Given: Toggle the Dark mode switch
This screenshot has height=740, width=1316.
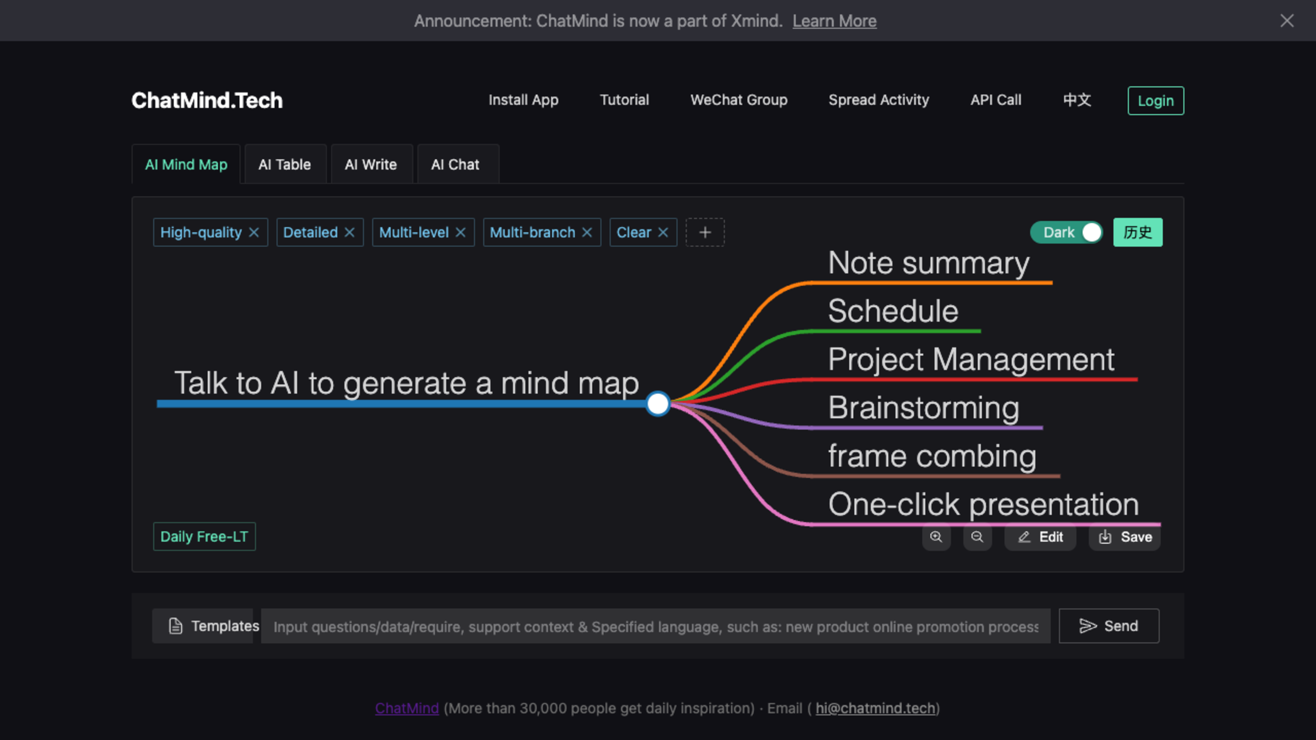Looking at the screenshot, I should click(1066, 232).
